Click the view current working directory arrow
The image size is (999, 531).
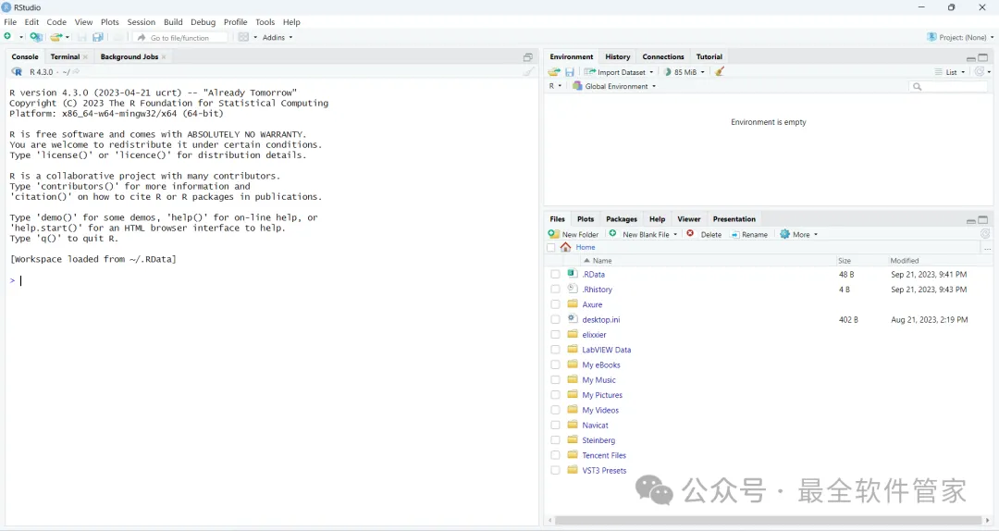(76, 72)
